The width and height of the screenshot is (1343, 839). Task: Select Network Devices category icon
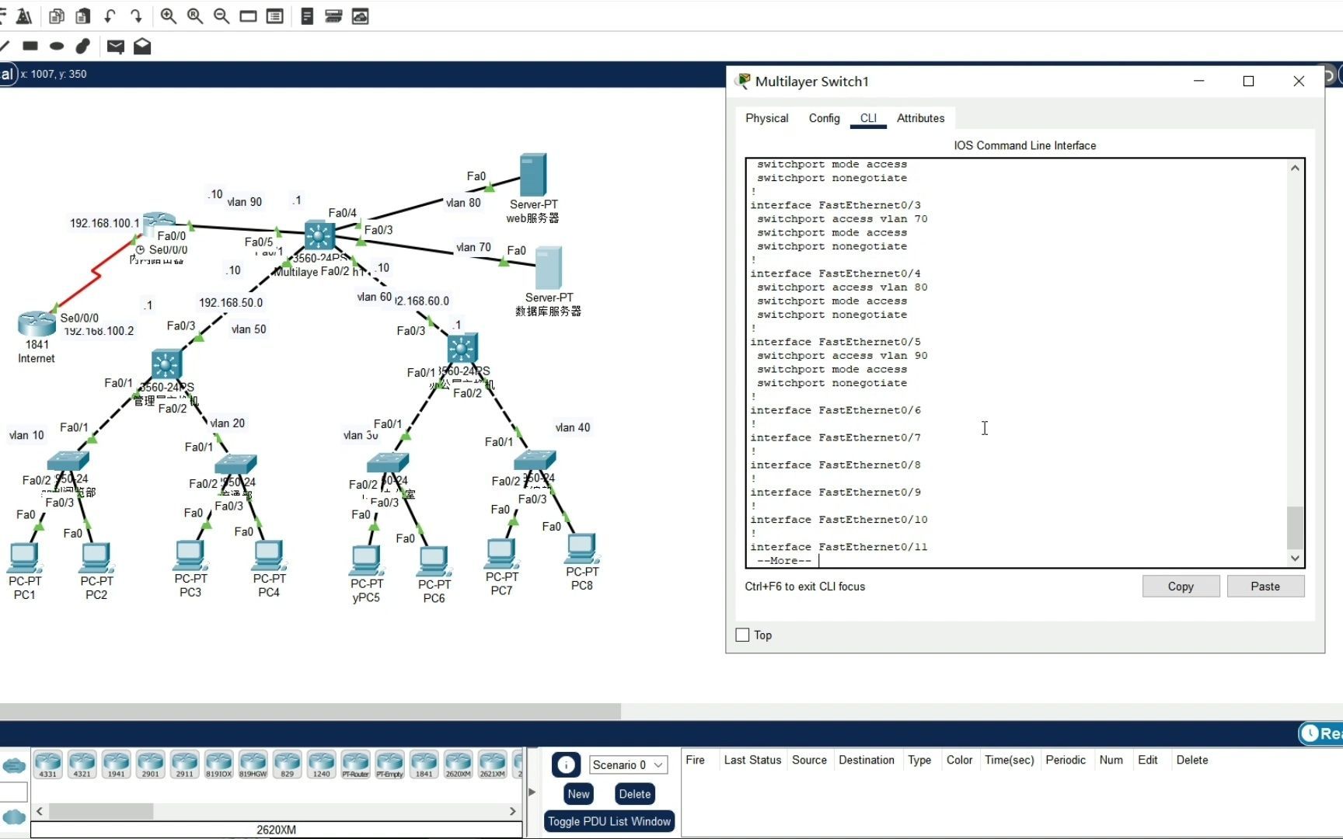[x=14, y=766]
